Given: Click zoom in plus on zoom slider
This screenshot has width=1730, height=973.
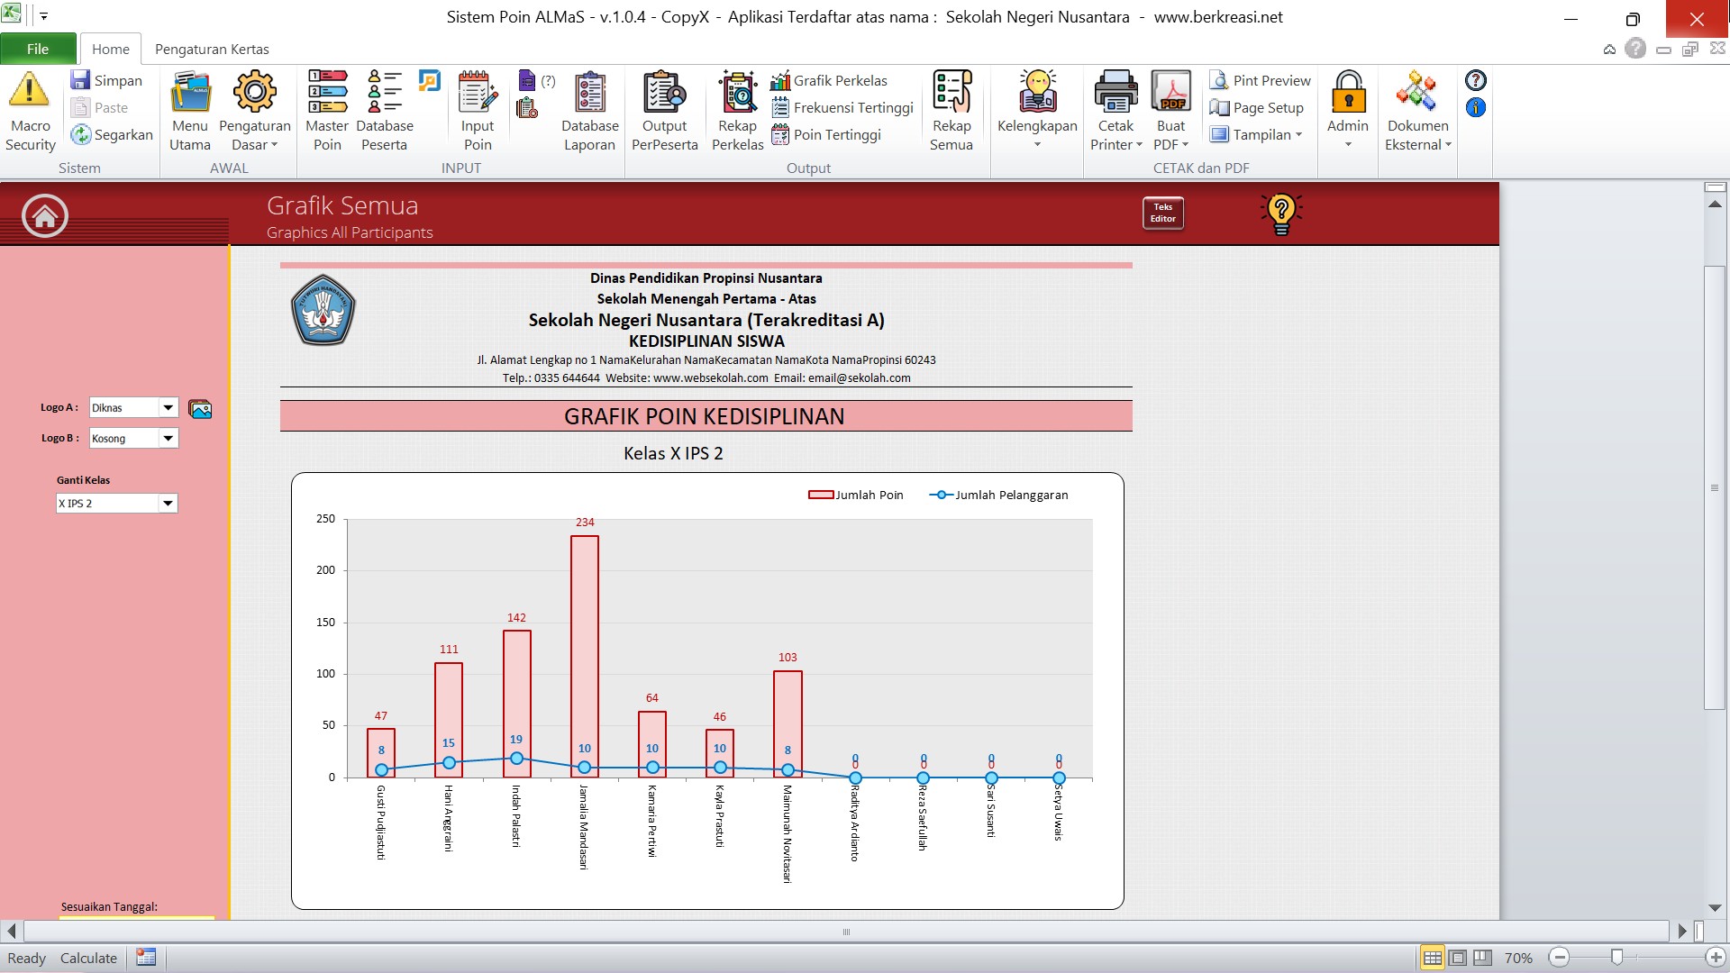Looking at the screenshot, I should pos(1715,958).
